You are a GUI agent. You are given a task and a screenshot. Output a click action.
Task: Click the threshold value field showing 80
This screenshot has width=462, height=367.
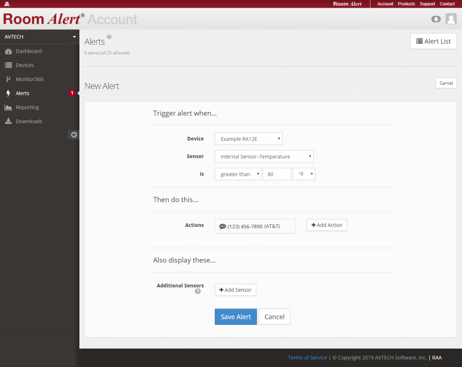pos(277,174)
